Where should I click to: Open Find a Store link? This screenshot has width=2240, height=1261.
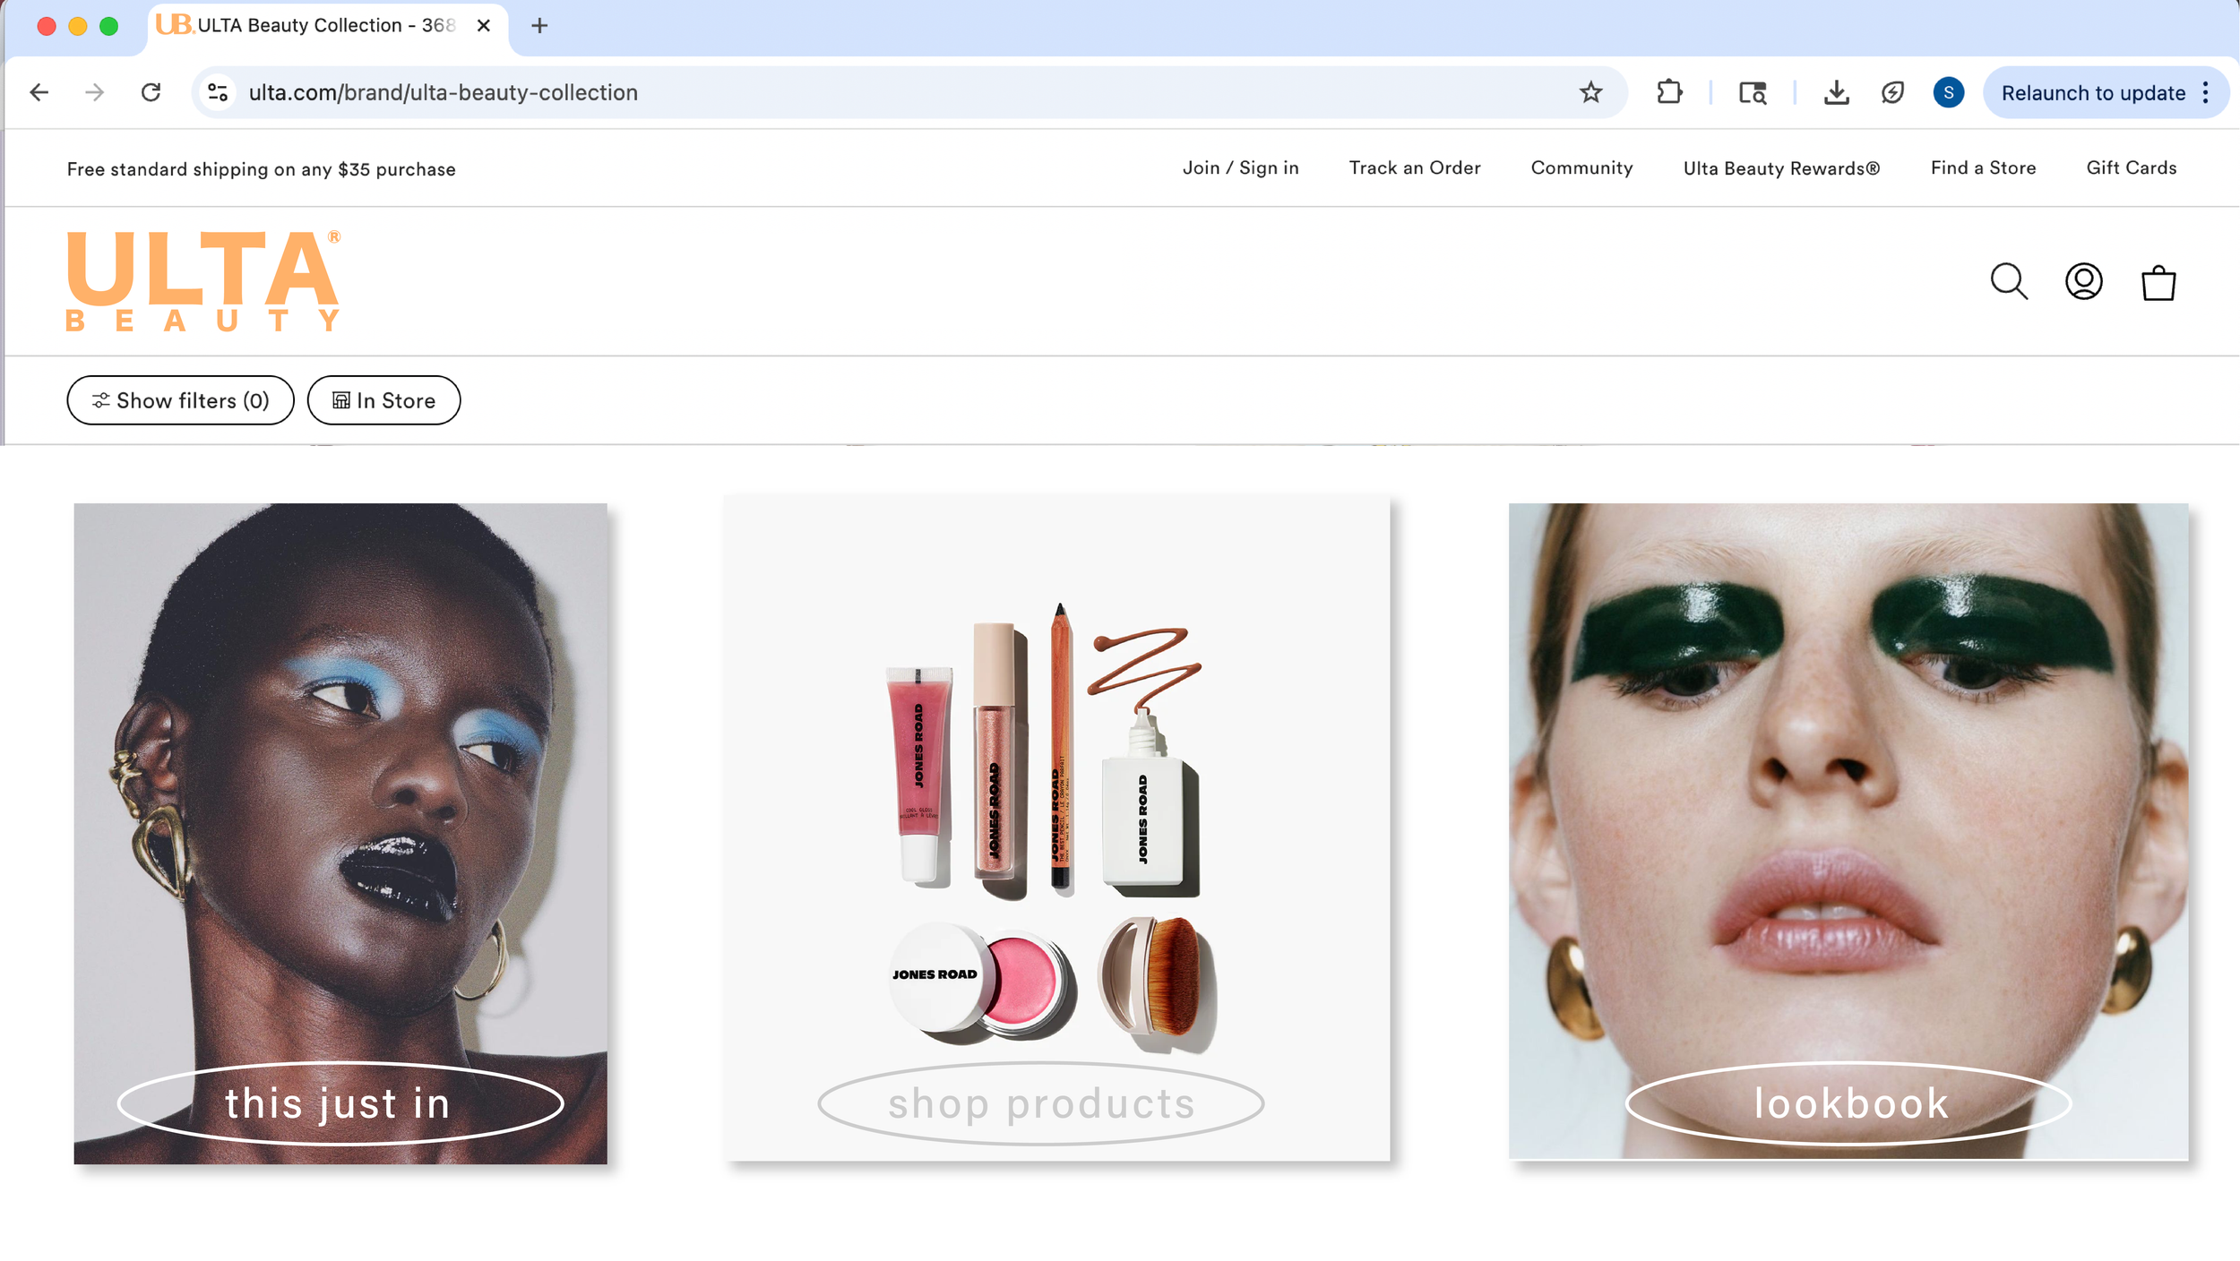(1983, 167)
